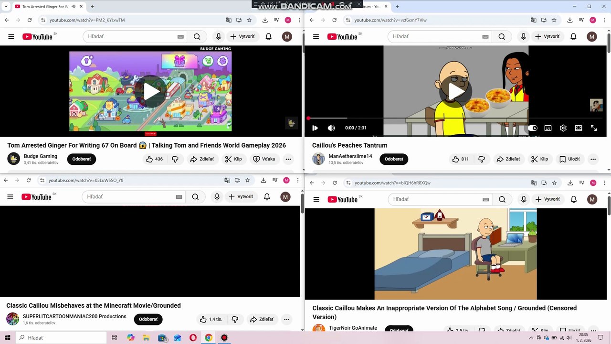Enter fullscreen on Caillou's Peaches Tantrum player

[x=594, y=128]
